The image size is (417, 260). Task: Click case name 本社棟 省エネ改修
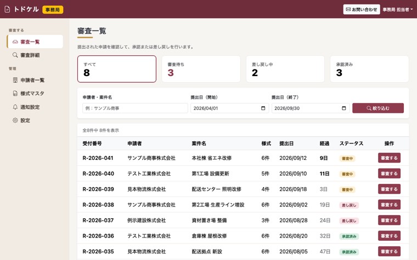212,158
